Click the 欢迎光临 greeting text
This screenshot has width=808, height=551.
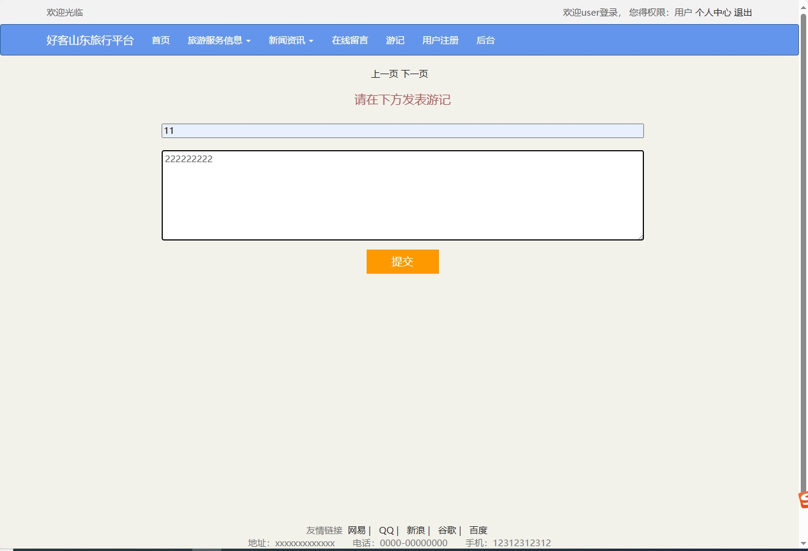pyautogui.click(x=65, y=13)
